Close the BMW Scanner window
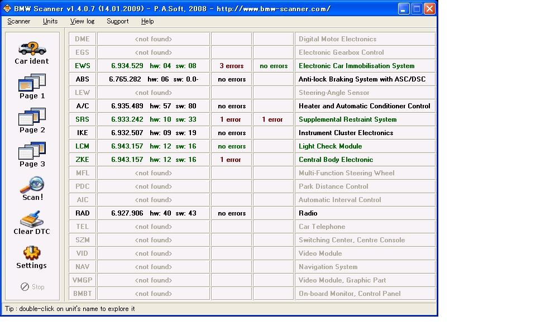The width and height of the screenshot is (536, 335). click(x=429, y=8)
